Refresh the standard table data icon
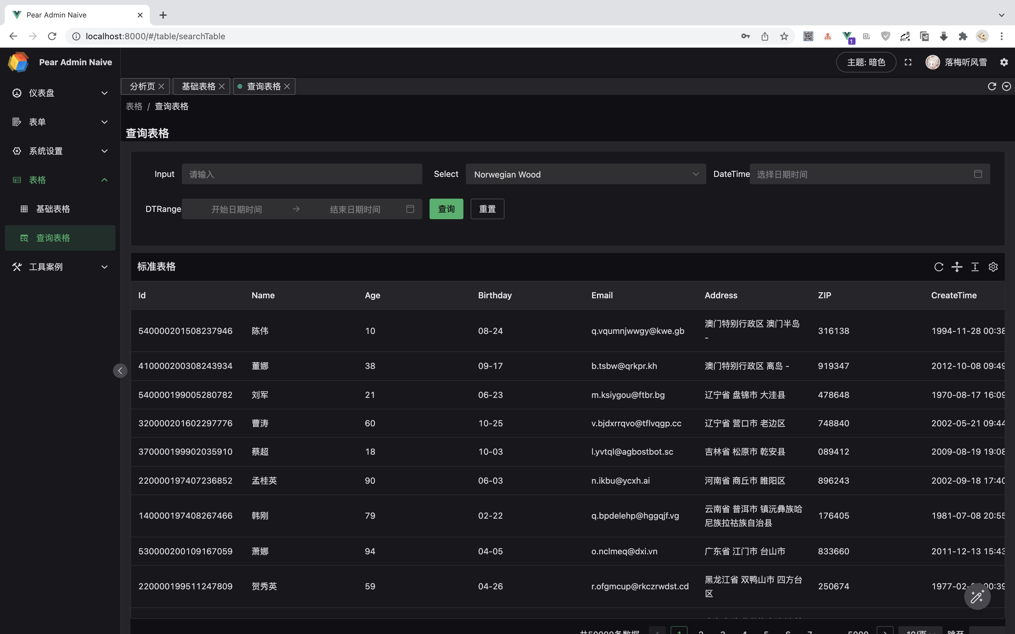 click(939, 267)
